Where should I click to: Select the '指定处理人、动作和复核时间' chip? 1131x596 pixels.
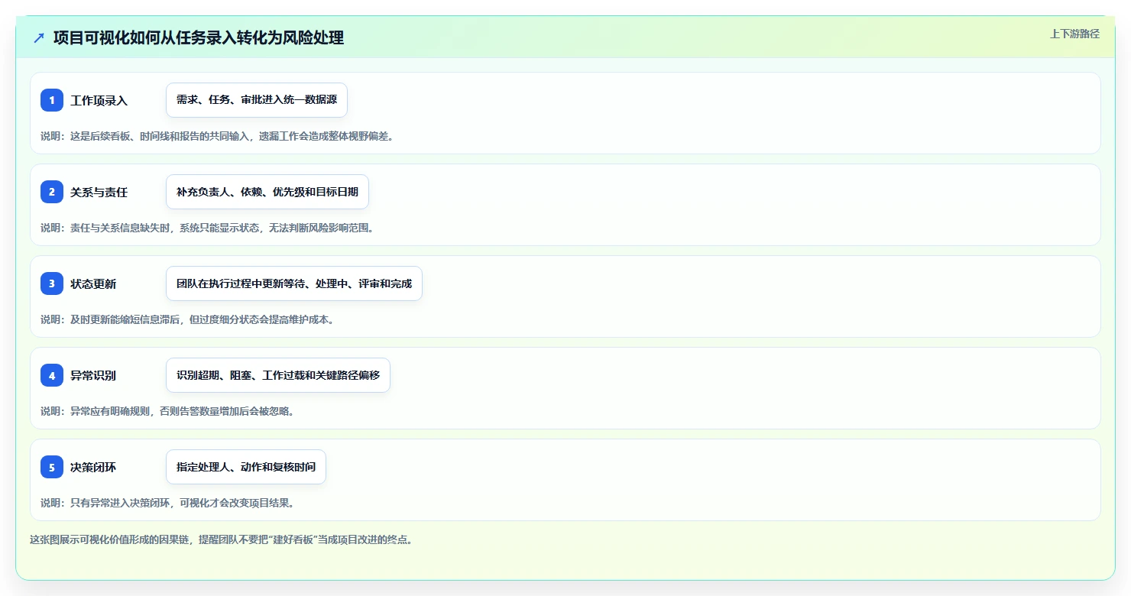pos(246,467)
